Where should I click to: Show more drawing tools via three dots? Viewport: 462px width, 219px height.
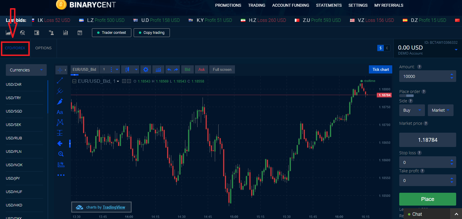coord(61,175)
